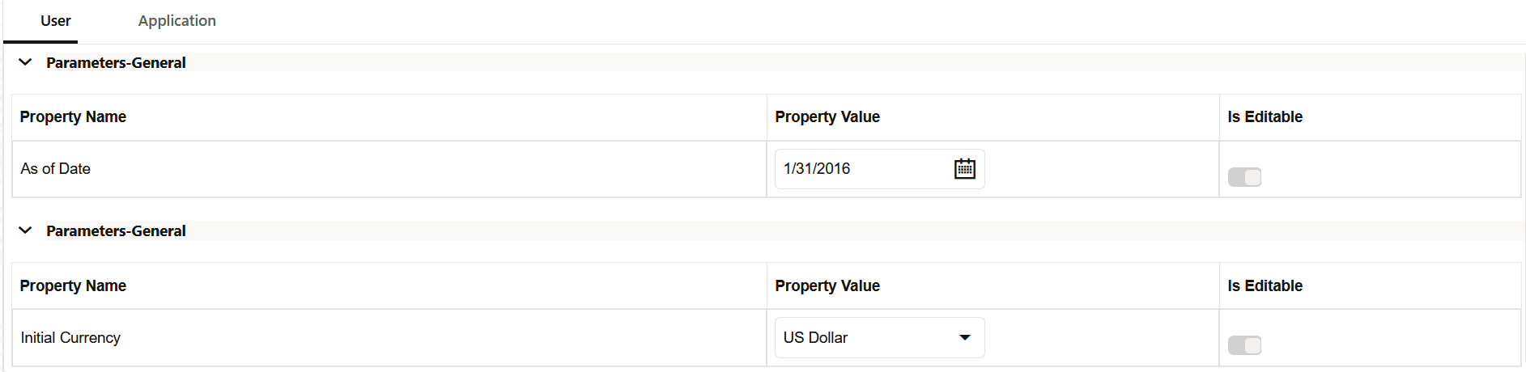Image resolution: width=1526 pixels, height=372 pixels.
Task: Click Property Name header in first table
Action: tap(73, 116)
